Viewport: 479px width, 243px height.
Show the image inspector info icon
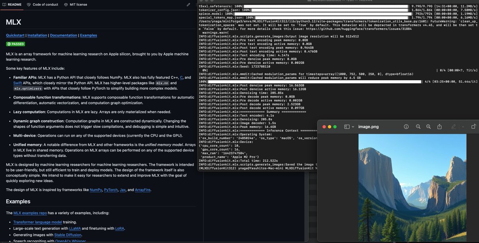[406, 126]
